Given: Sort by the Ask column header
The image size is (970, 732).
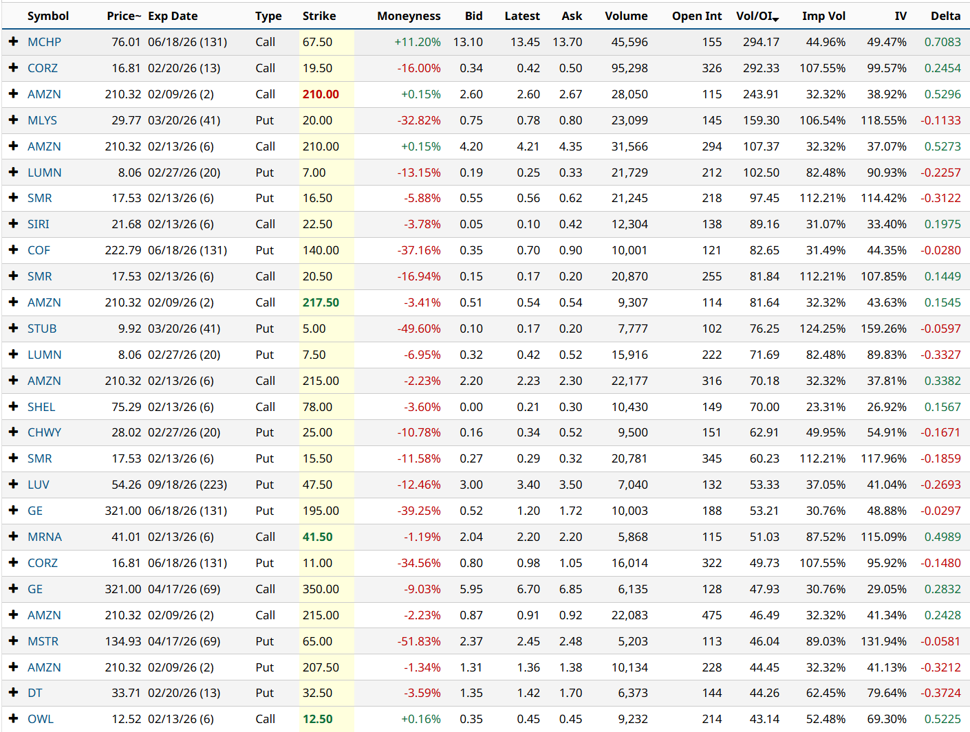Looking at the screenshot, I should (x=572, y=16).
